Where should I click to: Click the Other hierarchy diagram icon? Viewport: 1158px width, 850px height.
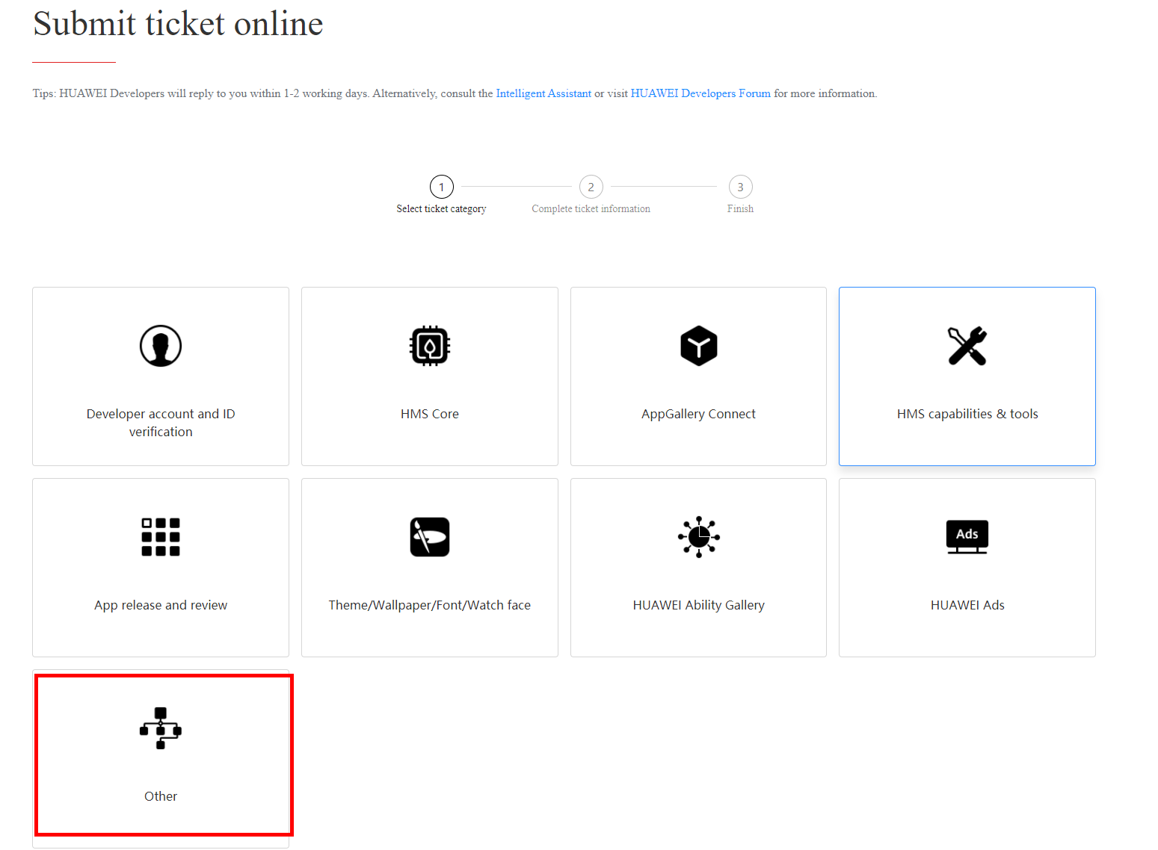[x=161, y=728]
